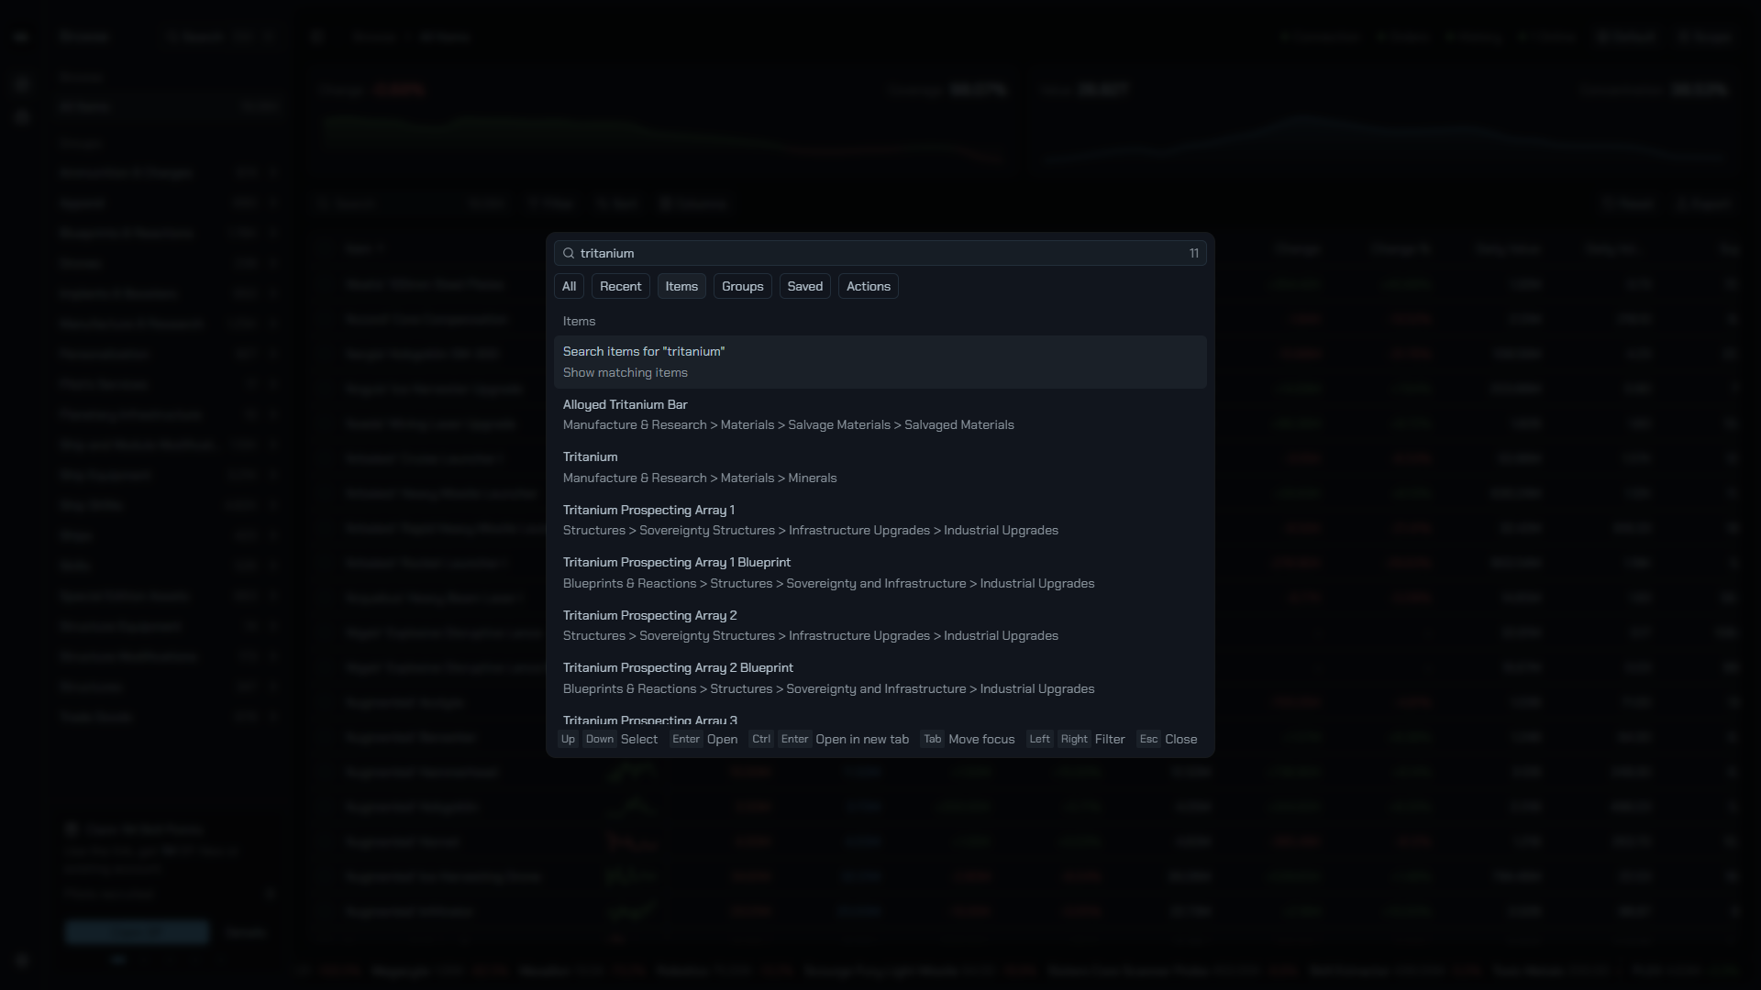Select the Tritanium Prospecting Array 1 structure result
The width and height of the screenshot is (1761, 990).
click(880, 520)
